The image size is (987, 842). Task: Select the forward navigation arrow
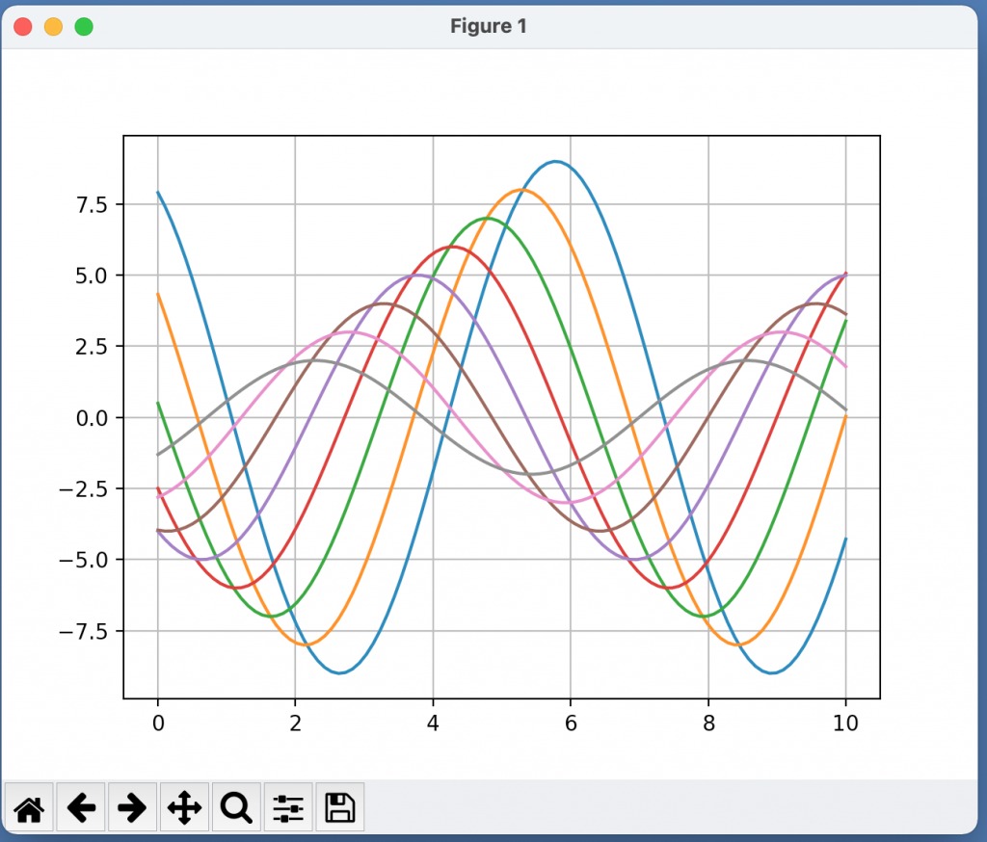click(132, 807)
